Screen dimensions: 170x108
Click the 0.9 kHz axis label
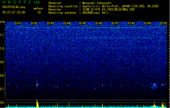coord(2,62)
